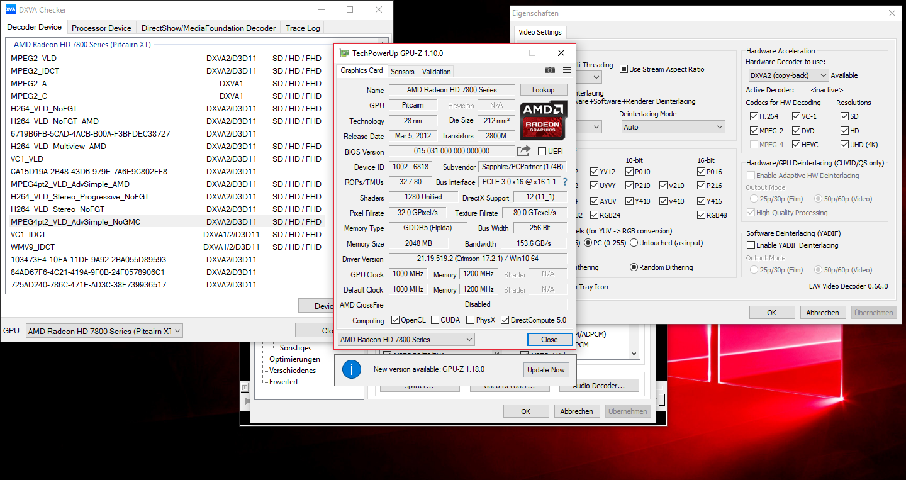The width and height of the screenshot is (906, 480).
Task: Click the blue info icon in update notice
Action: 351,369
